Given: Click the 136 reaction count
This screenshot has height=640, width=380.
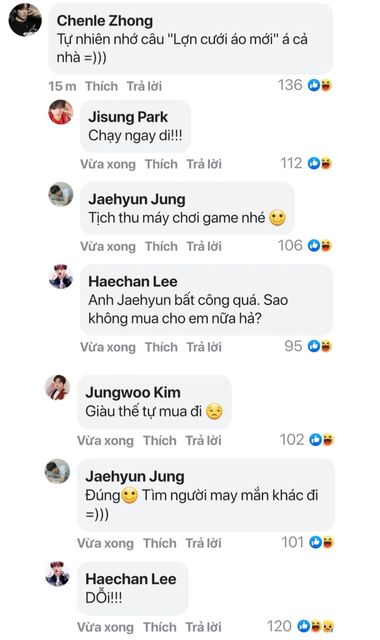Looking at the screenshot, I should tap(290, 85).
